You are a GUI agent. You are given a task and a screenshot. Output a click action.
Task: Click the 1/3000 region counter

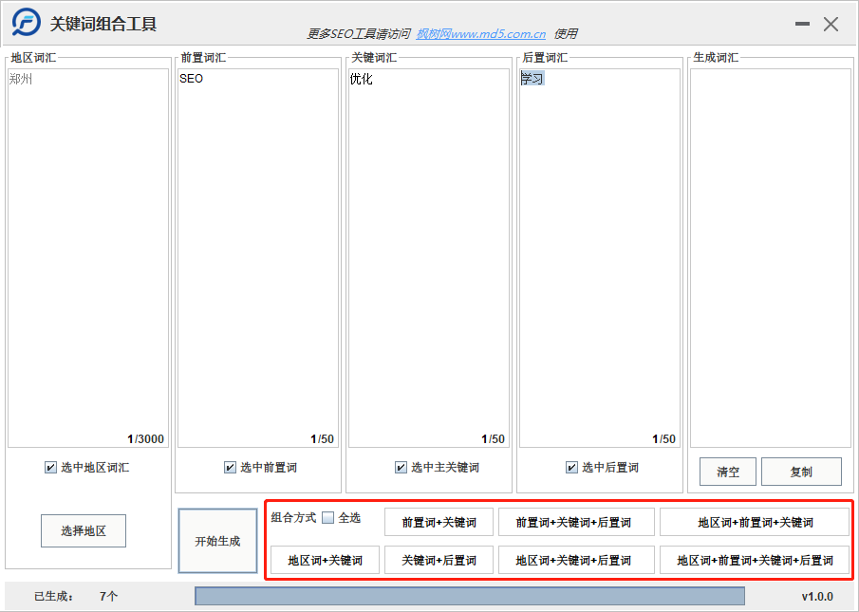146,439
